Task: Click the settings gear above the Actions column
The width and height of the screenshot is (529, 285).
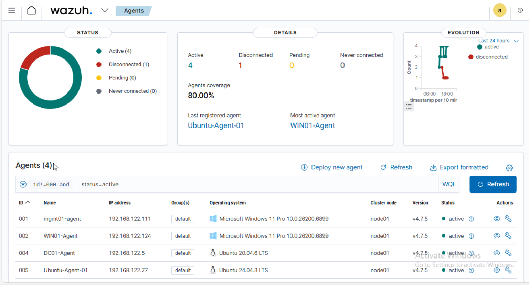Action: (x=509, y=168)
